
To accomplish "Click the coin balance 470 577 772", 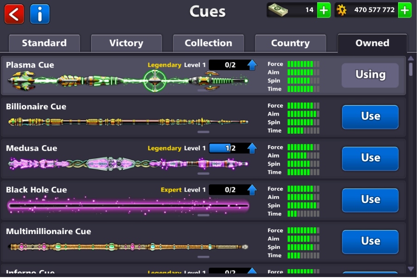I will pyautogui.click(x=374, y=10).
